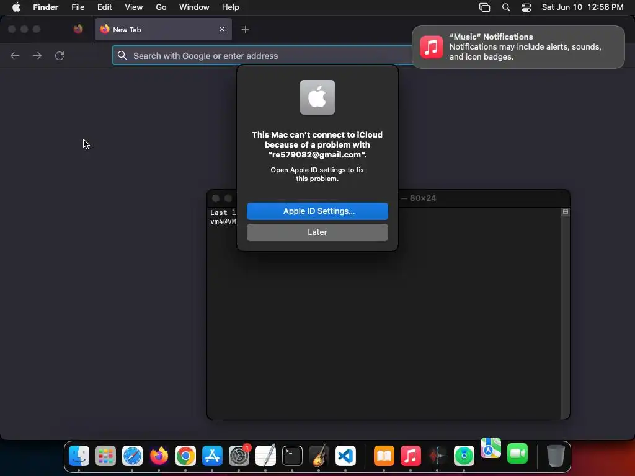
Task: Launch FaceTime from the dock
Action: coord(518,453)
